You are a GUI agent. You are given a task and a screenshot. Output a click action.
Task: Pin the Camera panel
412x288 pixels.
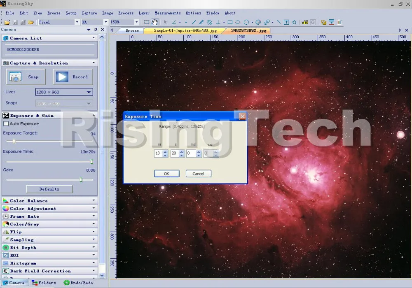(96, 30)
